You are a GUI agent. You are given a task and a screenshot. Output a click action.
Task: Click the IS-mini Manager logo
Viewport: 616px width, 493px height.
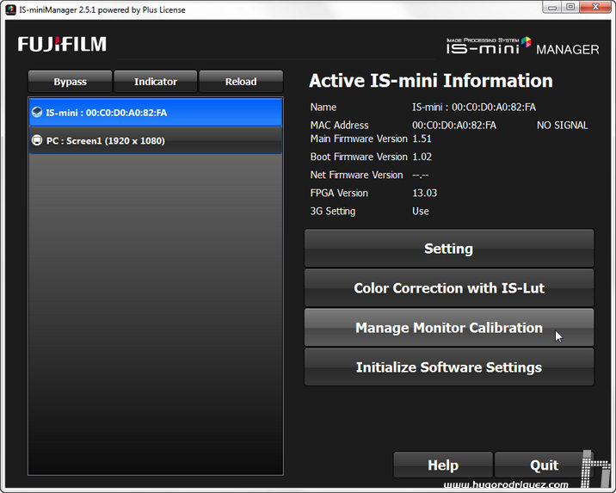(x=522, y=46)
